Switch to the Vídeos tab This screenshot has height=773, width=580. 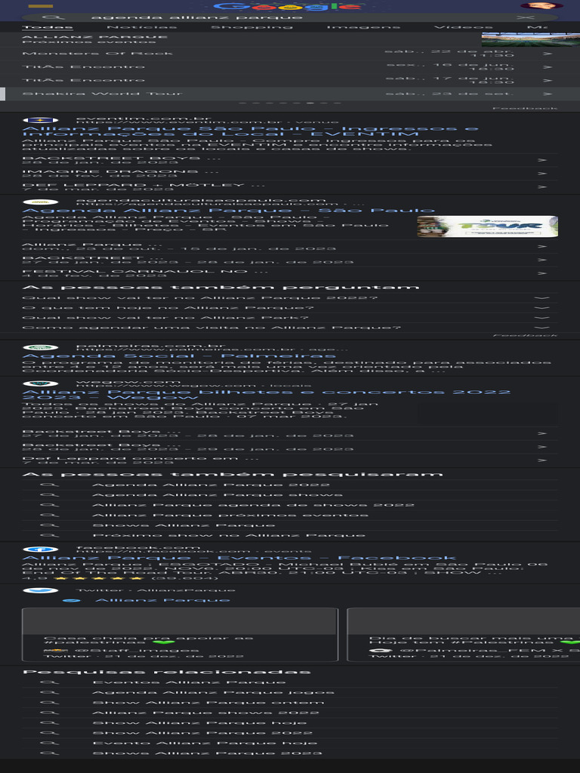pyautogui.click(x=463, y=27)
